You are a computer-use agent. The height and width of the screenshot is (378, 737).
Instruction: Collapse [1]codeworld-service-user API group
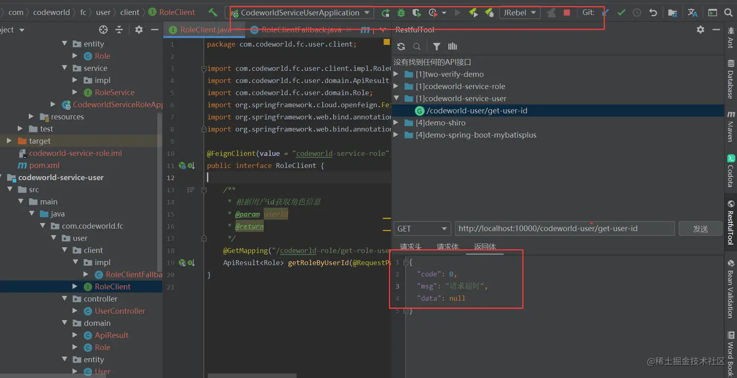click(396, 99)
